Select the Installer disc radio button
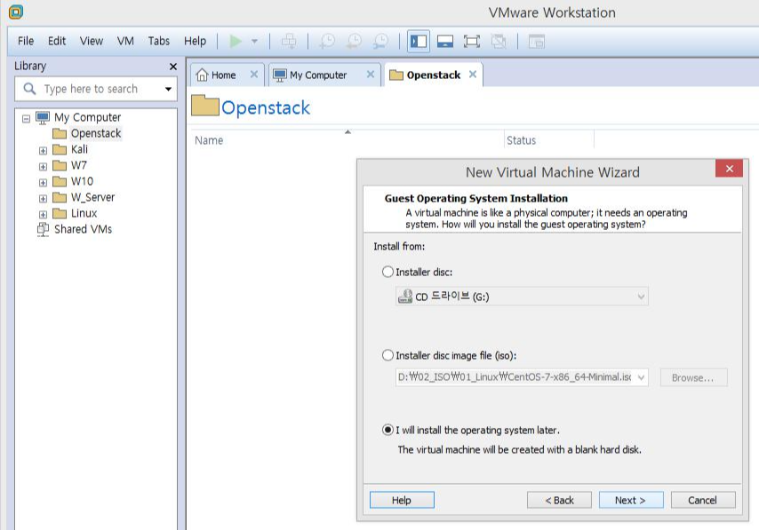 pos(387,272)
